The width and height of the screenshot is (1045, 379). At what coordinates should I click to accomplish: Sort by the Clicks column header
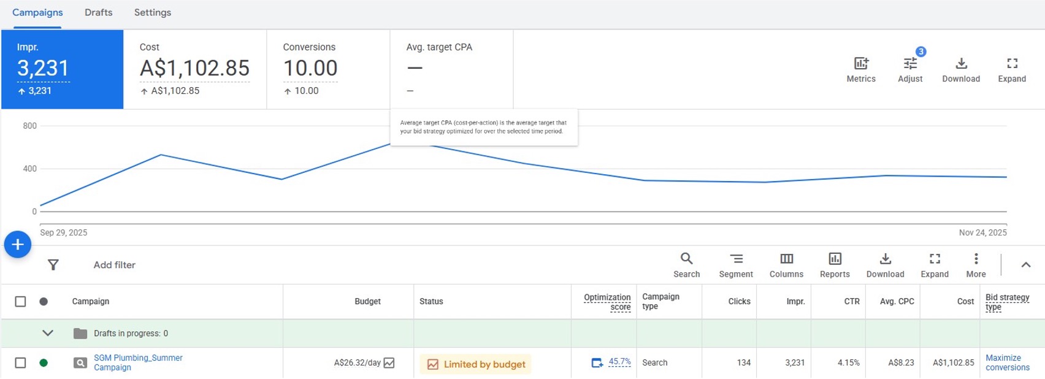point(739,302)
